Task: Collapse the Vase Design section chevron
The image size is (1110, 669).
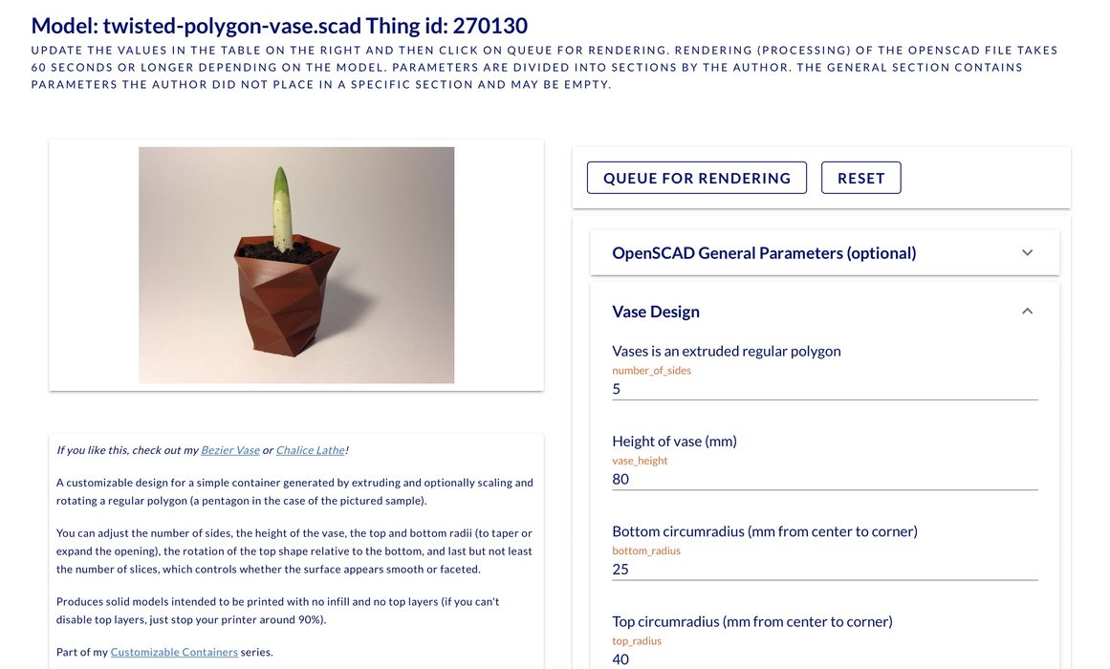Action: pyautogui.click(x=1027, y=312)
